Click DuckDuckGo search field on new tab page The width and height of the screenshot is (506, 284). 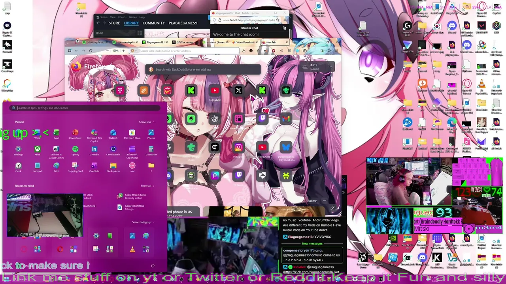point(203,69)
